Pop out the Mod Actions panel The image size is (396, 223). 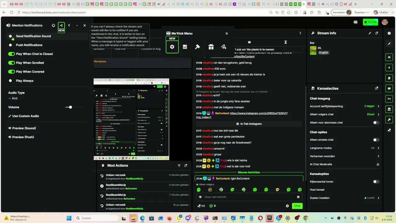(186, 166)
